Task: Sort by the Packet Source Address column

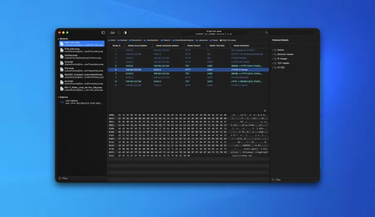Action: [x=137, y=46]
